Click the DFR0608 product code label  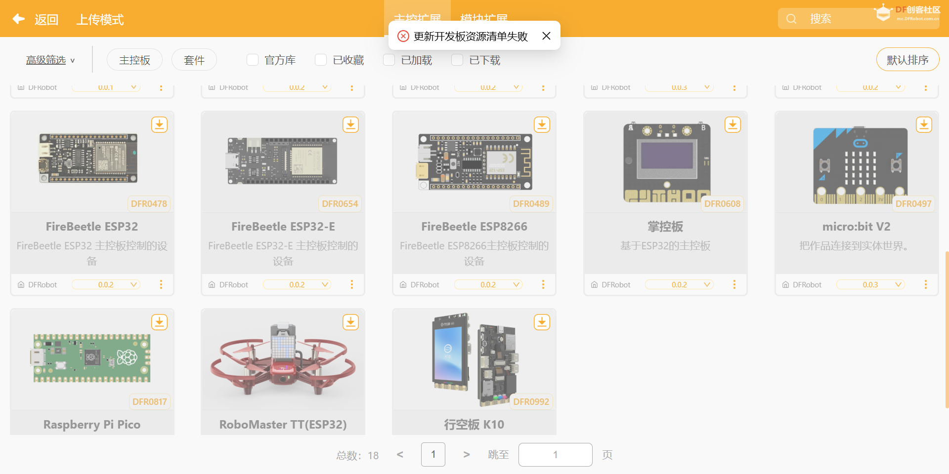tap(722, 203)
